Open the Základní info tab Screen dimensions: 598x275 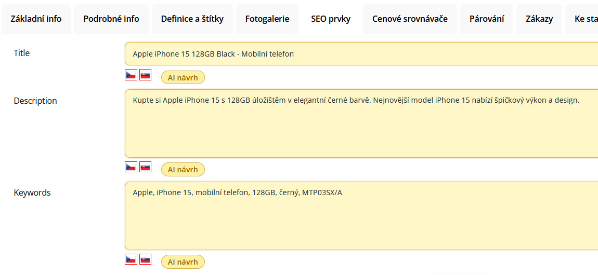[x=36, y=19]
